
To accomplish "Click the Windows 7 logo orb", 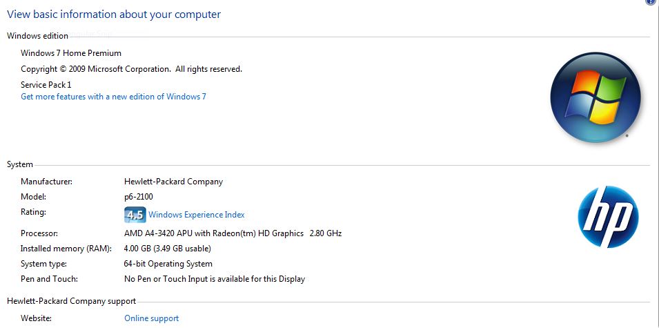I will pyautogui.click(x=595, y=97).
